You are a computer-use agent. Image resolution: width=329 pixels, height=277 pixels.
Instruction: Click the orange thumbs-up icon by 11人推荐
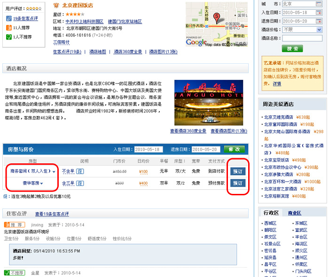[x=9, y=28]
